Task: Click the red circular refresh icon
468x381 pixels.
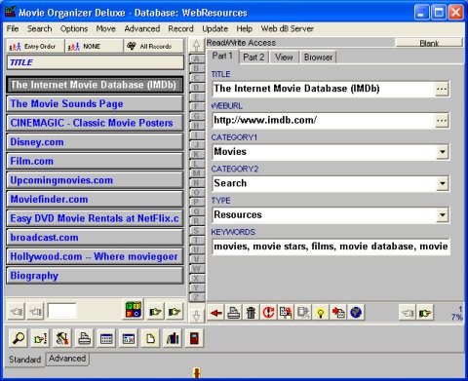Action: (x=268, y=313)
